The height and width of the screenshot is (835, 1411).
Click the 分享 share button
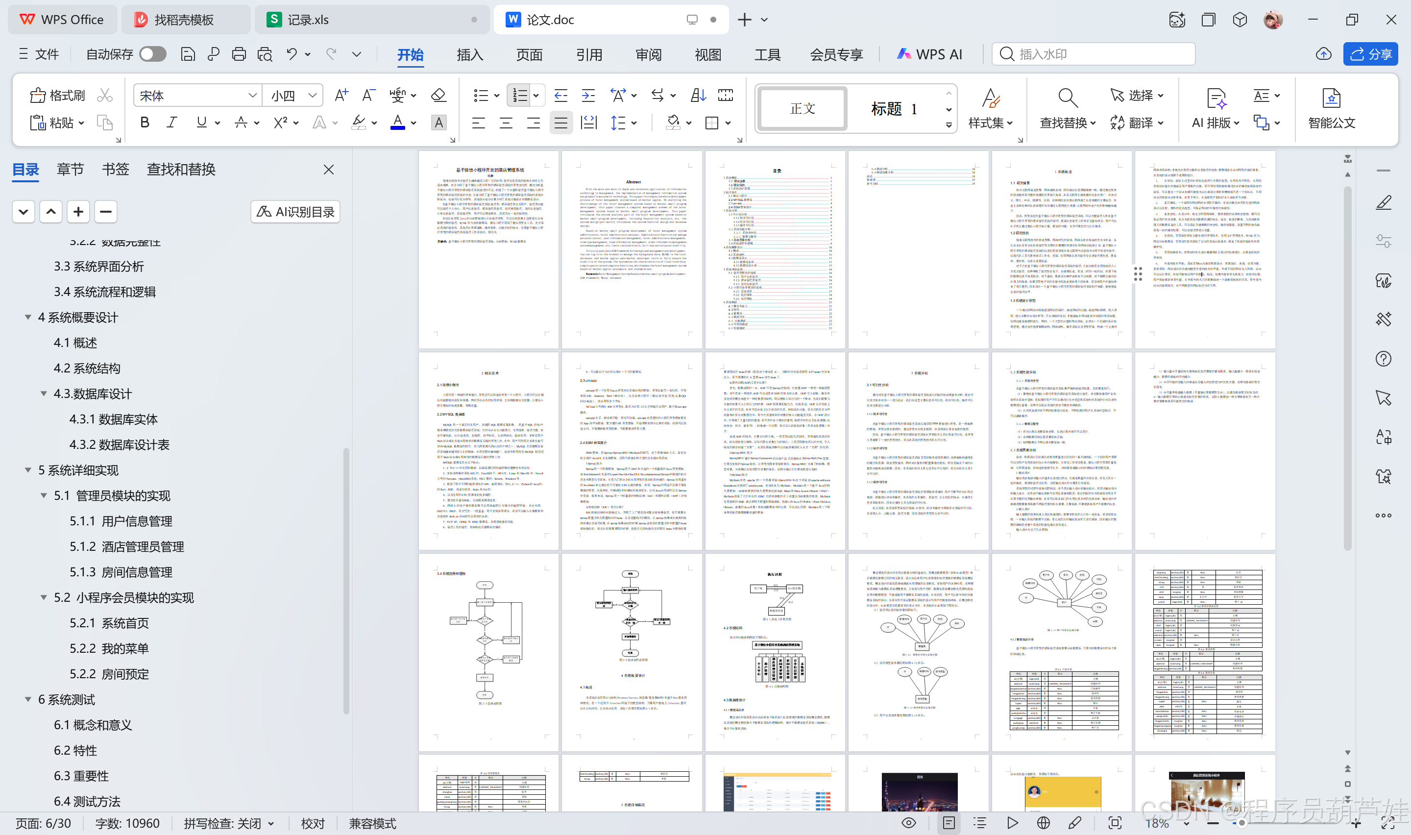(x=1370, y=54)
